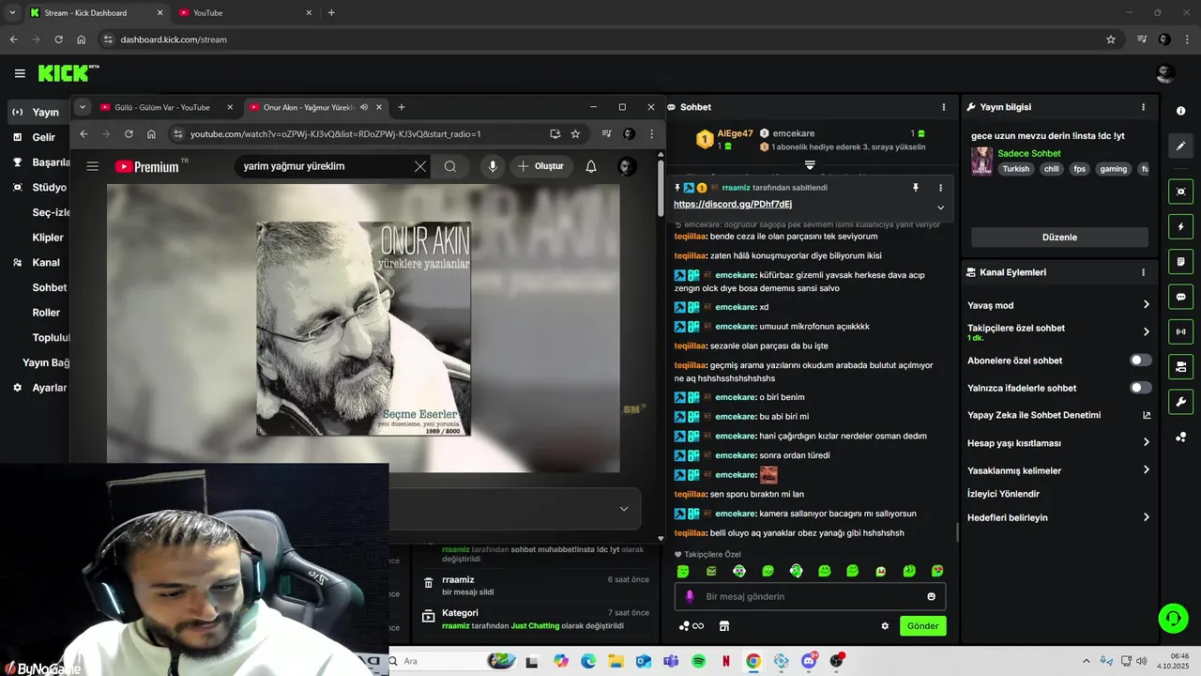
Task: Click the YouTube Oluştur button
Action: pos(540,166)
